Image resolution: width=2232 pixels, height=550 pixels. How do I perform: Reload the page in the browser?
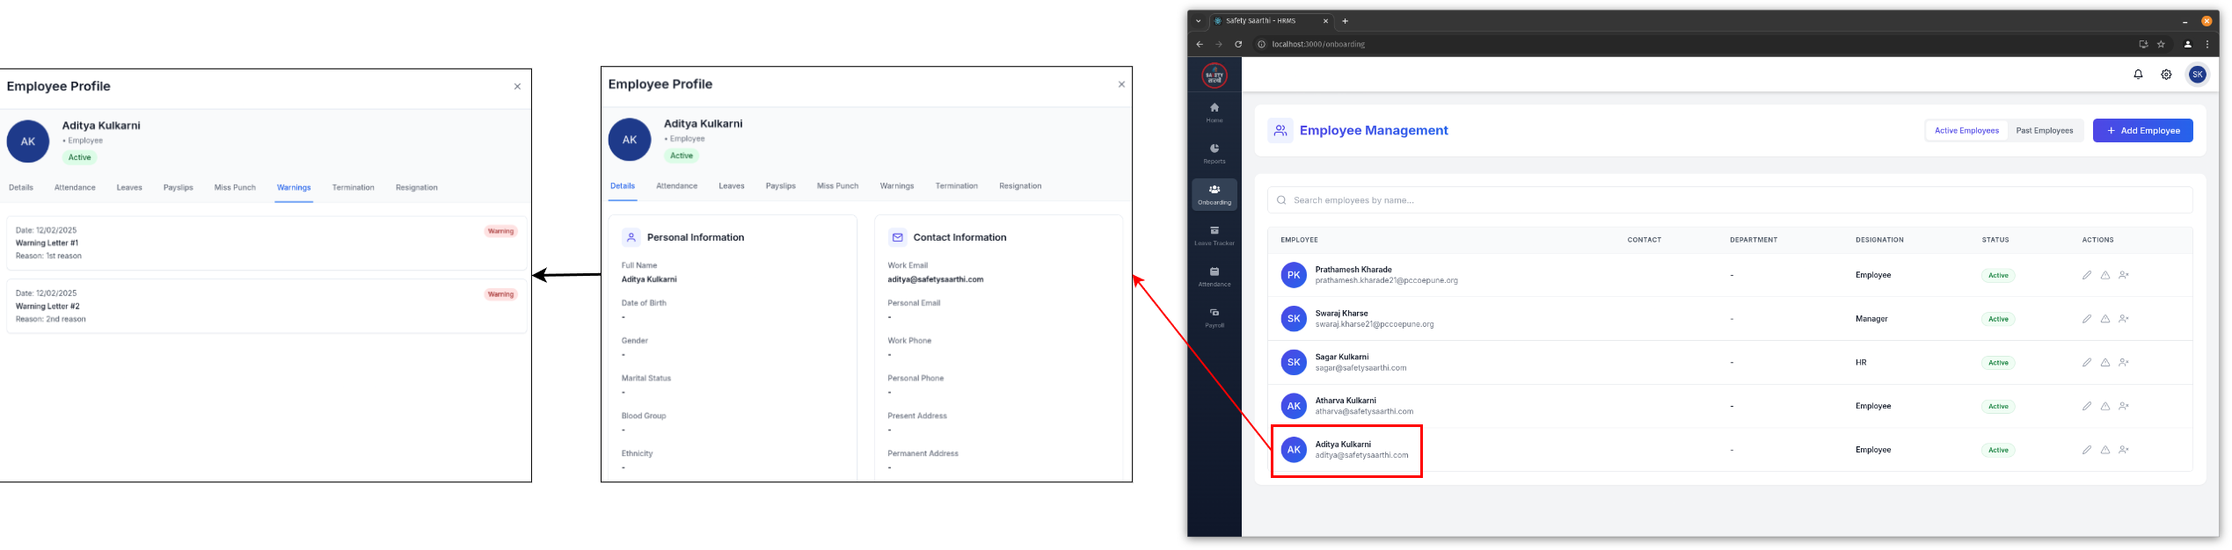pos(1238,44)
